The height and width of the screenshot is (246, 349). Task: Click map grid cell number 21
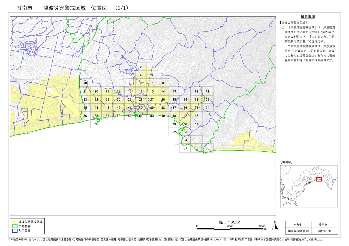85,91
